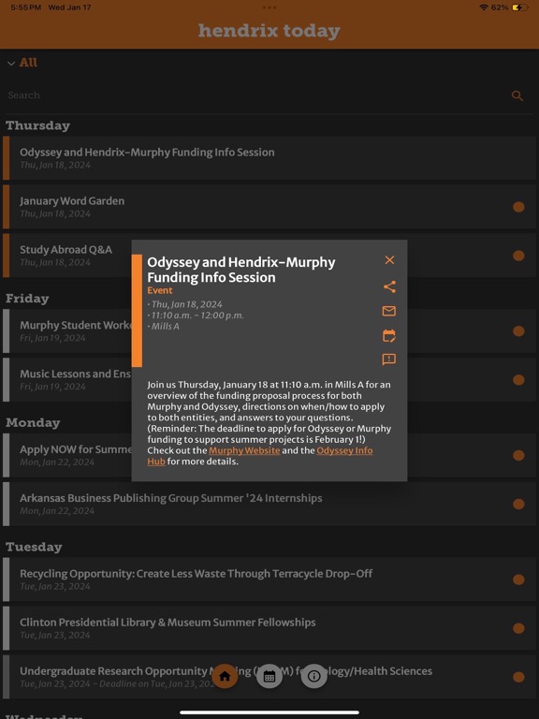Tap the home indicator bar
Image resolution: width=539 pixels, height=719 pixels.
[269, 712]
